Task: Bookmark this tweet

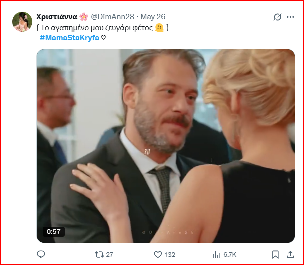Action: pyautogui.click(x=275, y=254)
